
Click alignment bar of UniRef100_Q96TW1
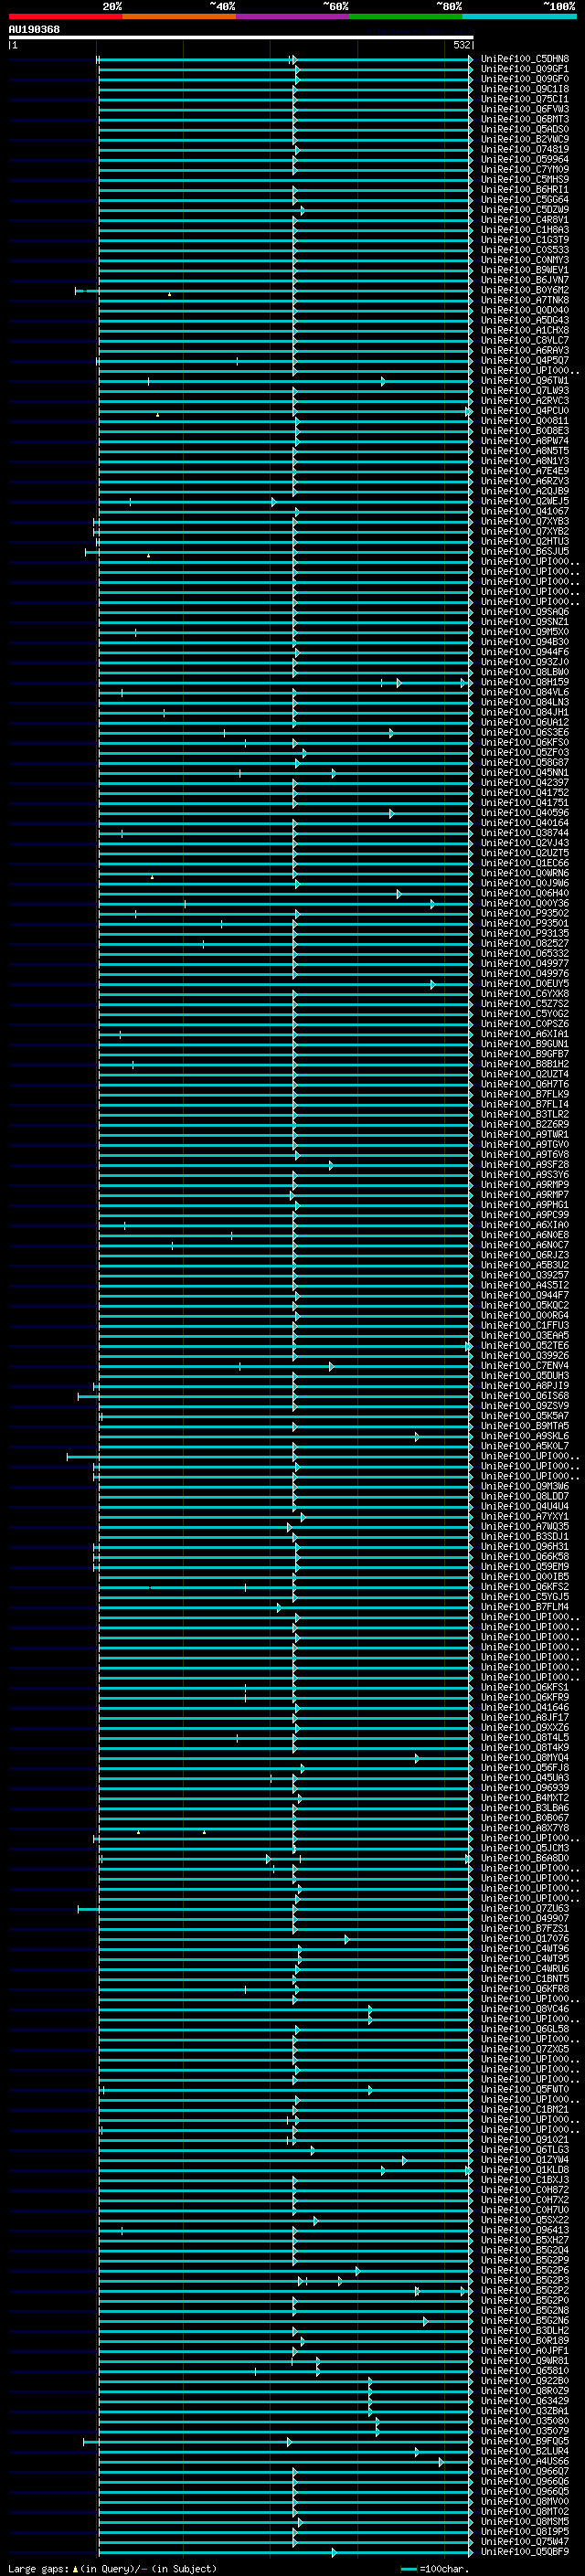(x=285, y=381)
